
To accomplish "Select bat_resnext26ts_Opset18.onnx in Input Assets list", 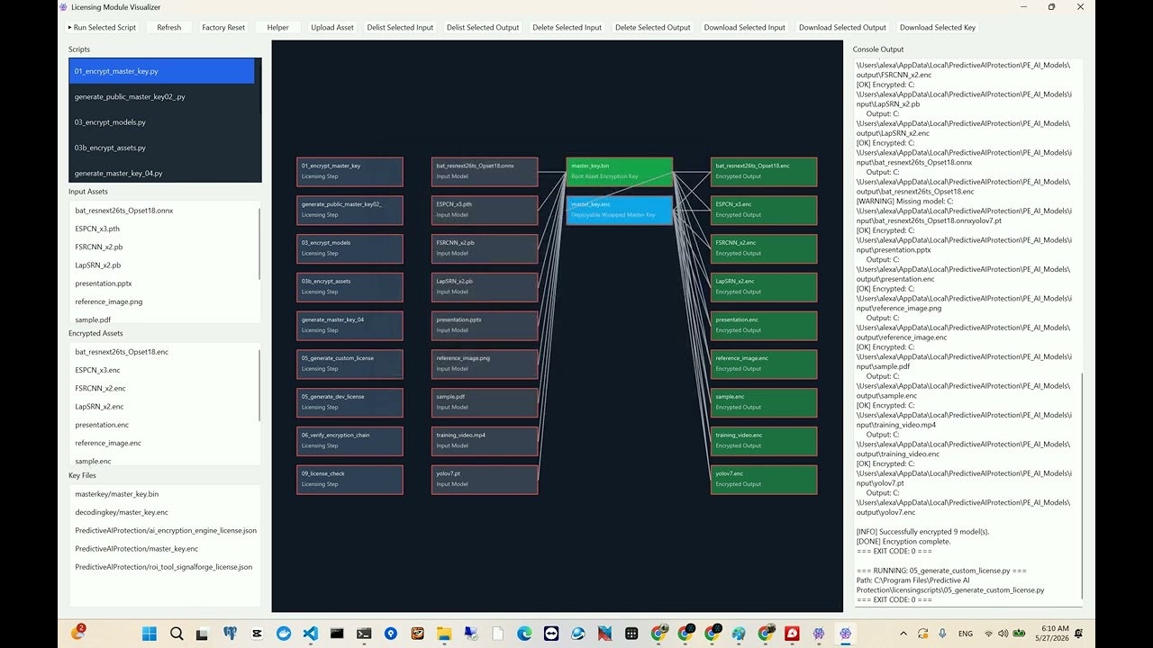I will 163,211.
